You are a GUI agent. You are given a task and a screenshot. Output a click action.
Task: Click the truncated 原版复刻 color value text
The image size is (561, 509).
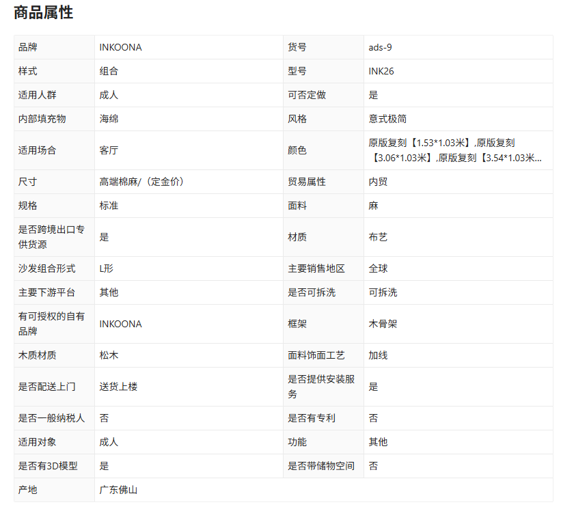(455, 150)
